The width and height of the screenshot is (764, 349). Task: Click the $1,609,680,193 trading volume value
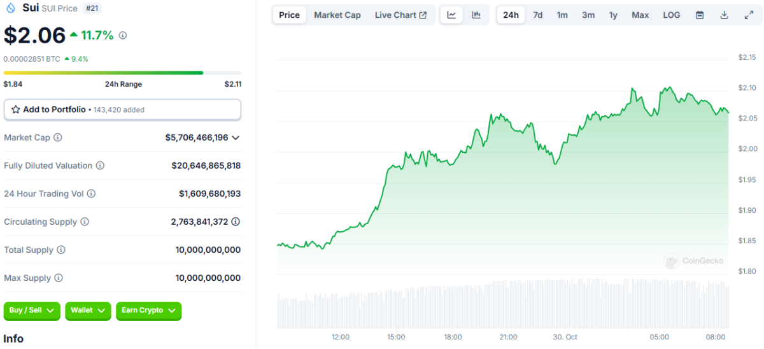[209, 194]
